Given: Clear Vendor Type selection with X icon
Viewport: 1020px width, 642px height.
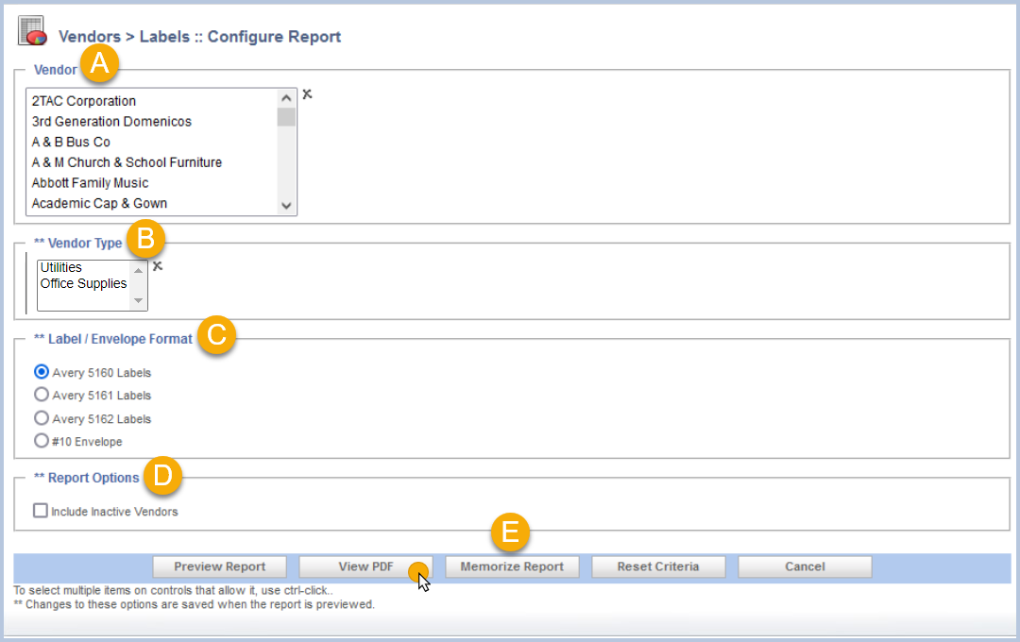Looking at the screenshot, I should coord(158,266).
